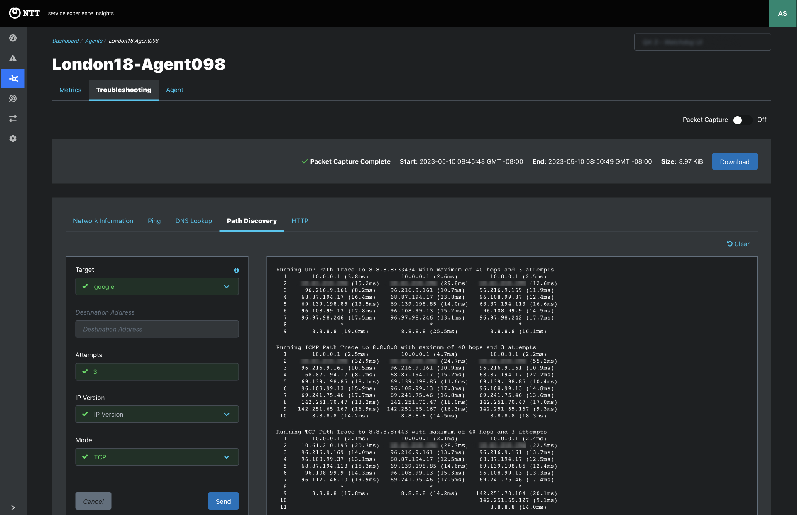
Task: Click the Clear refresh icon
Action: [729, 244]
